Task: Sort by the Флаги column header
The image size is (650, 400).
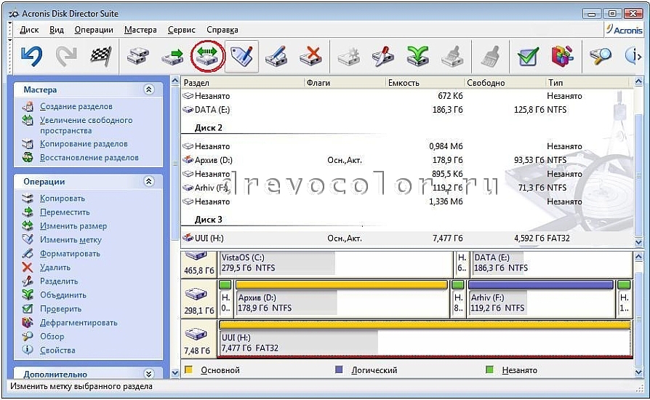Action: coord(345,82)
